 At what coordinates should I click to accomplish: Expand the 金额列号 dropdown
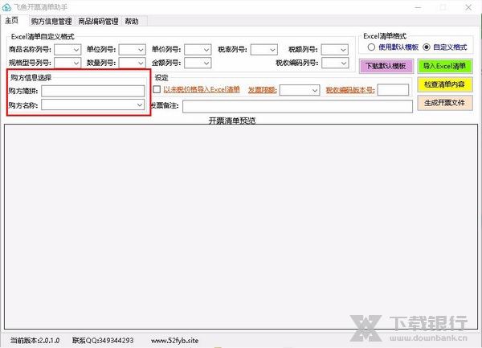point(198,63)
